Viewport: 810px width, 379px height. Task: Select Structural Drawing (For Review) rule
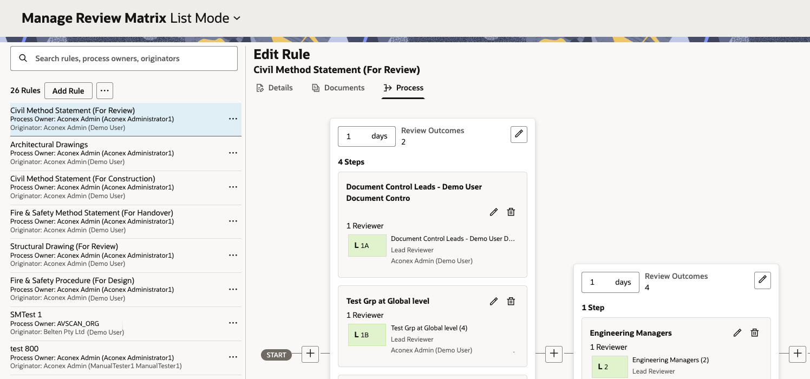tap(64, 247)
